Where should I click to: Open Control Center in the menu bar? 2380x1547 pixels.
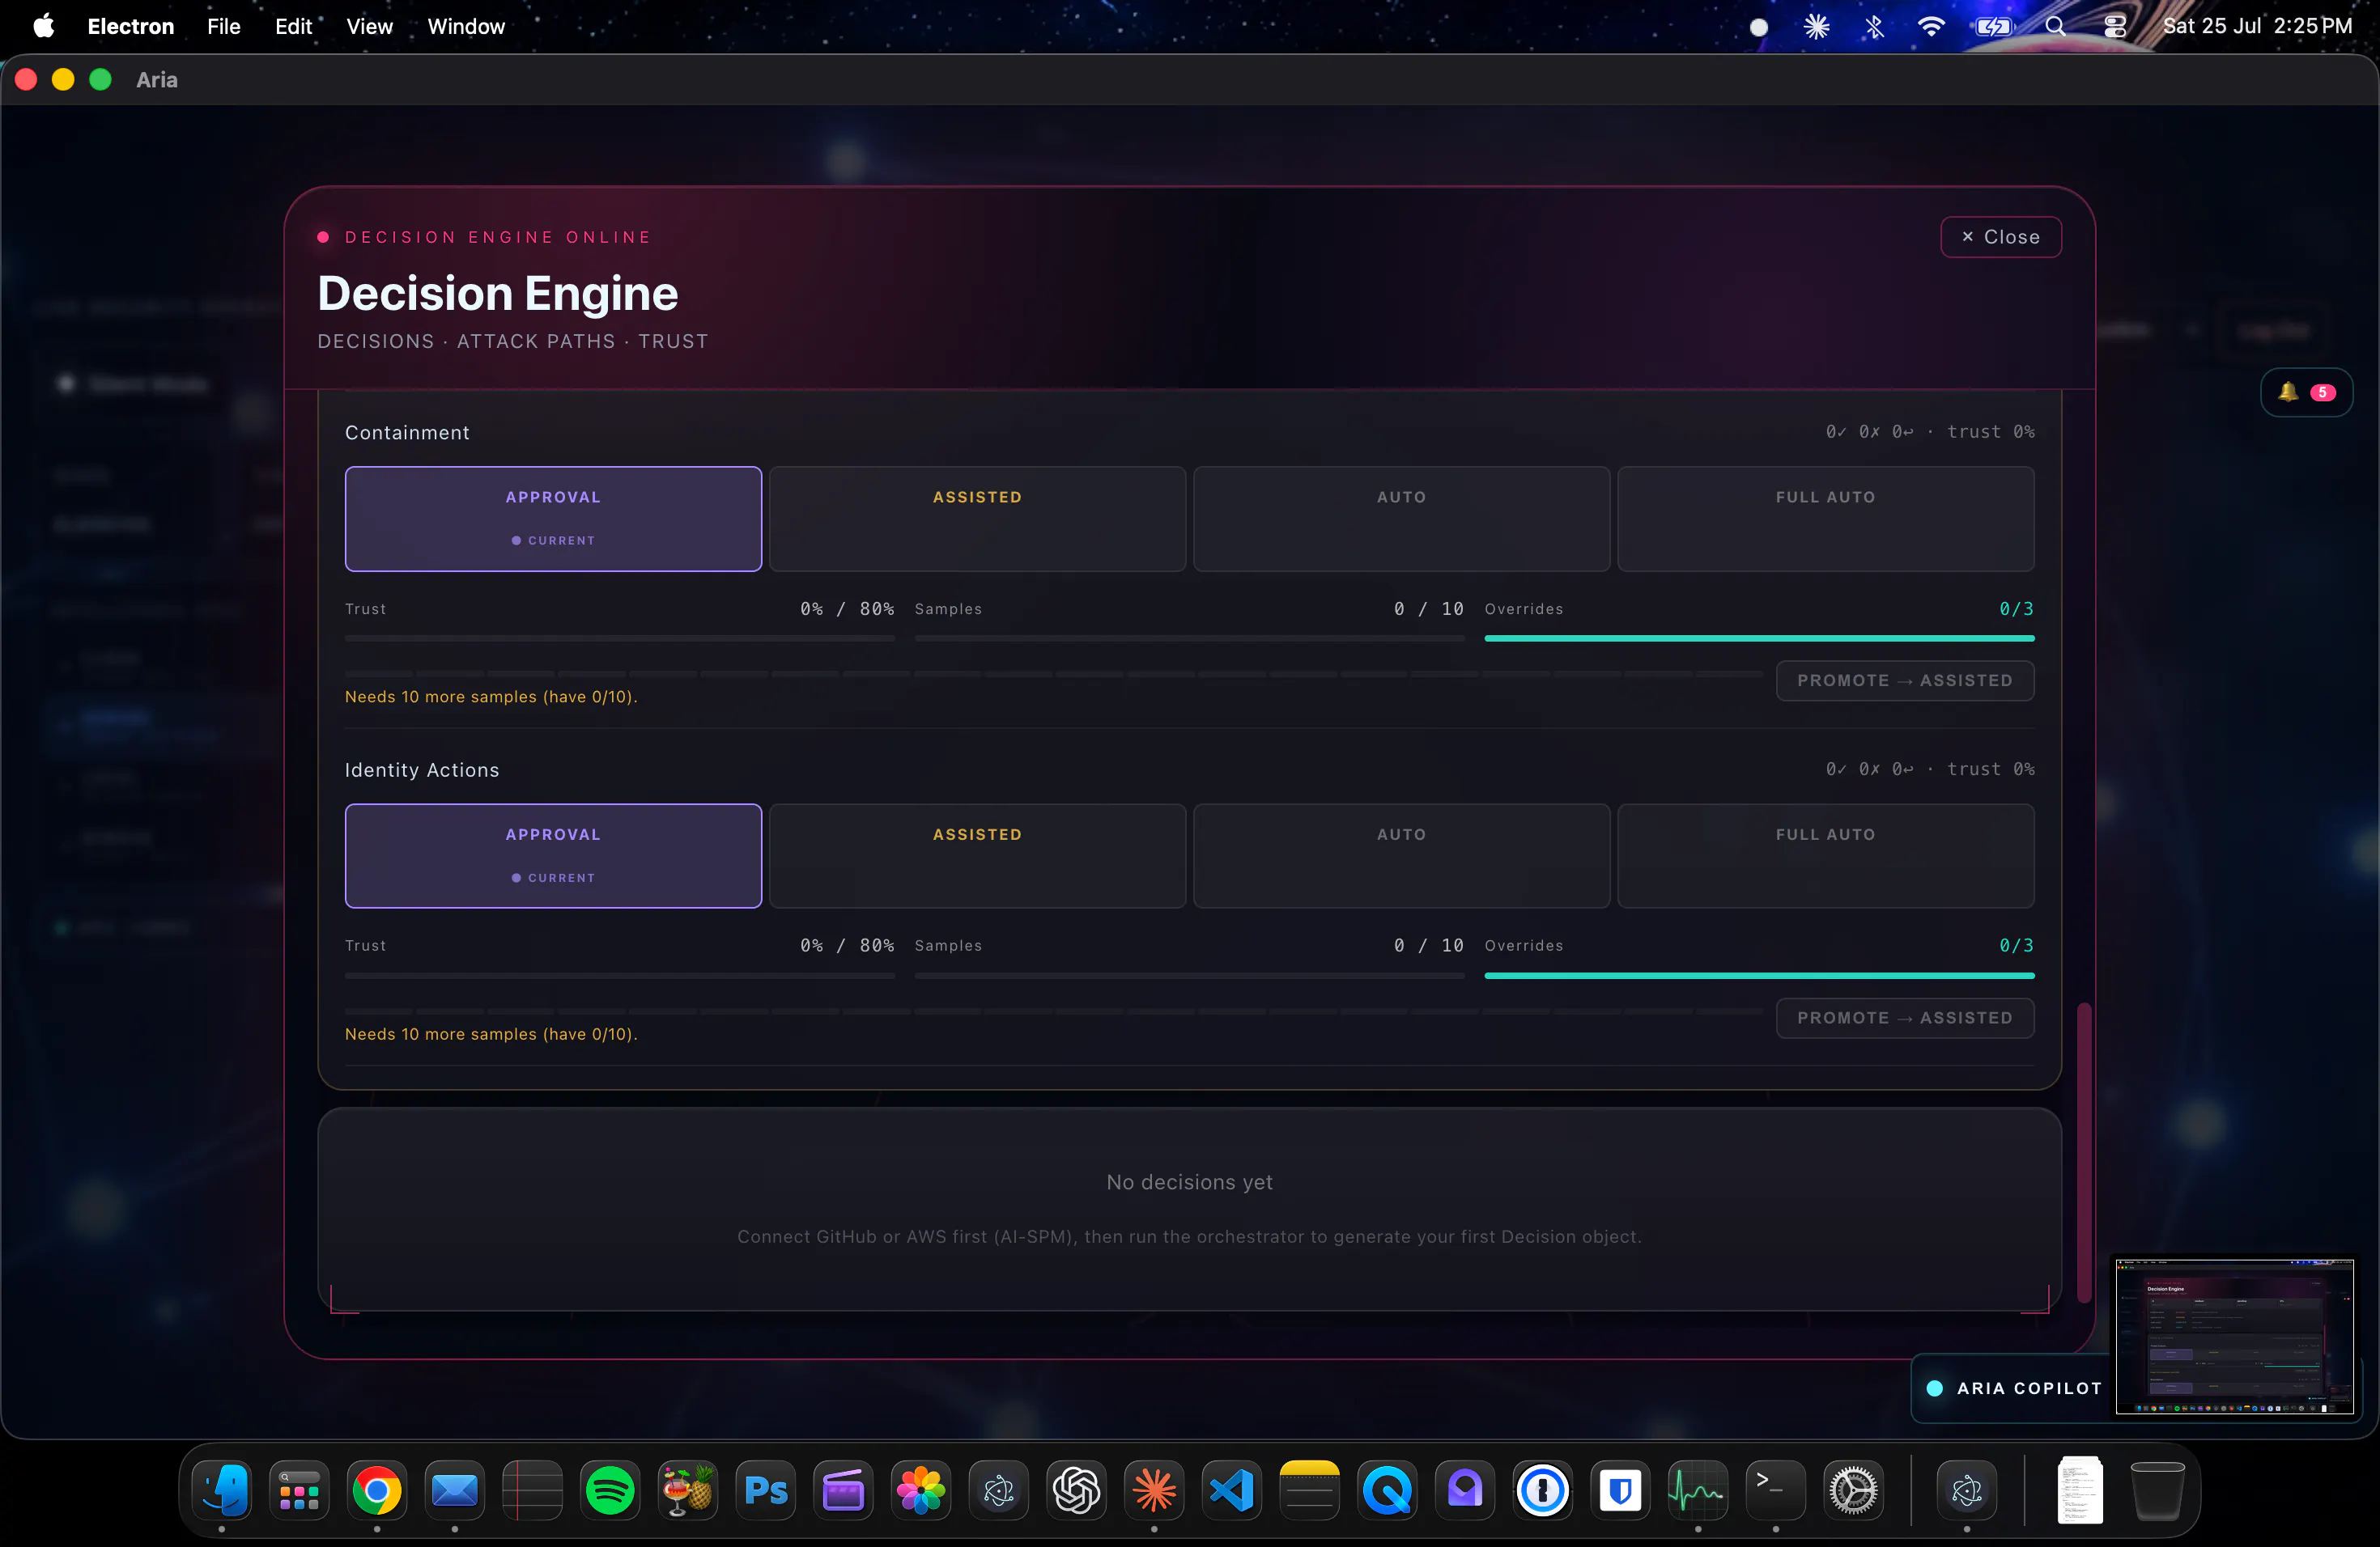(x=2115, y=26)
